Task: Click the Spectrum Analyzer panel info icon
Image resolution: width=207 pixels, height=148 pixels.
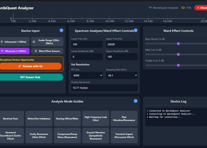Action: tap(136, 30)
